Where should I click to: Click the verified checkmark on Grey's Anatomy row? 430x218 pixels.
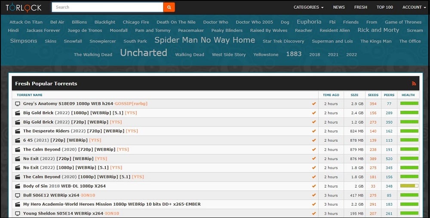pos(314,104)
